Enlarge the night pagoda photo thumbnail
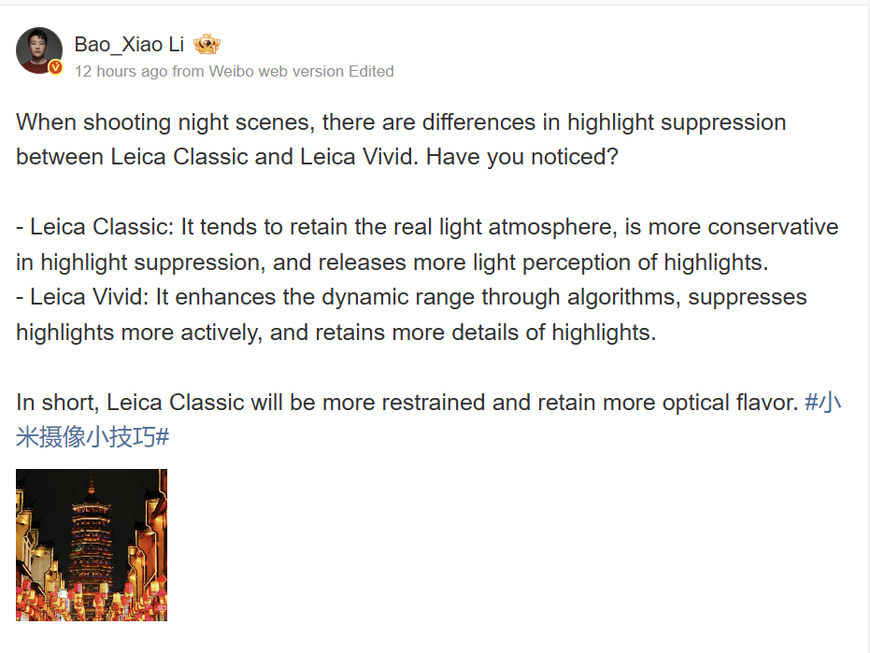Viewport: 870px width, 653px height. pos(92,545)
